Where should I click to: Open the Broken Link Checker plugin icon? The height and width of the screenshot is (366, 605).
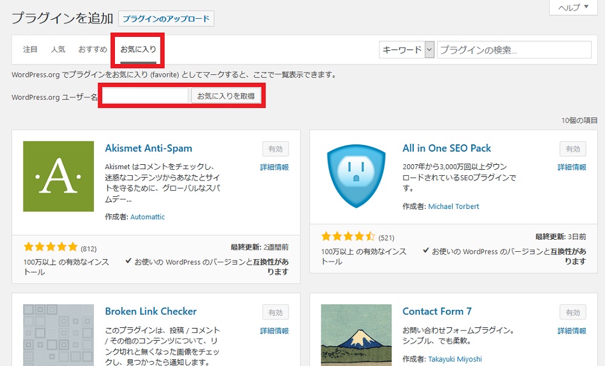click(x=58, y=335)
